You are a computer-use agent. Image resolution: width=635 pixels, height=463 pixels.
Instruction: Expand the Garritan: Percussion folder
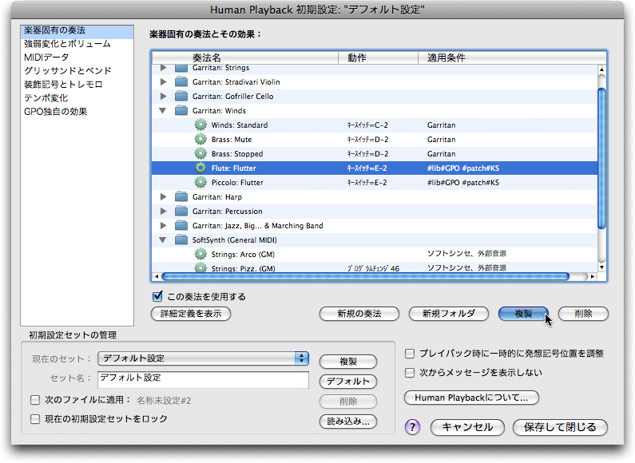(x=163, y=212)
